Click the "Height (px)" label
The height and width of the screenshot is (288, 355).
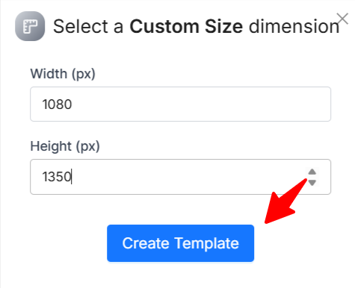point(65,146)
